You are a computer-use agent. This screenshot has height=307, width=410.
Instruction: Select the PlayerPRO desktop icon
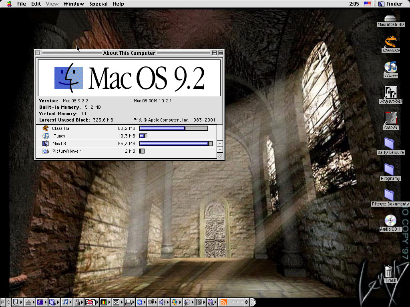391,95
